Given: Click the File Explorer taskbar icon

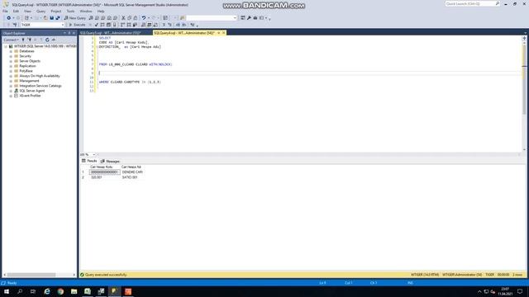Looking at the screenshot, I should 74,291.
